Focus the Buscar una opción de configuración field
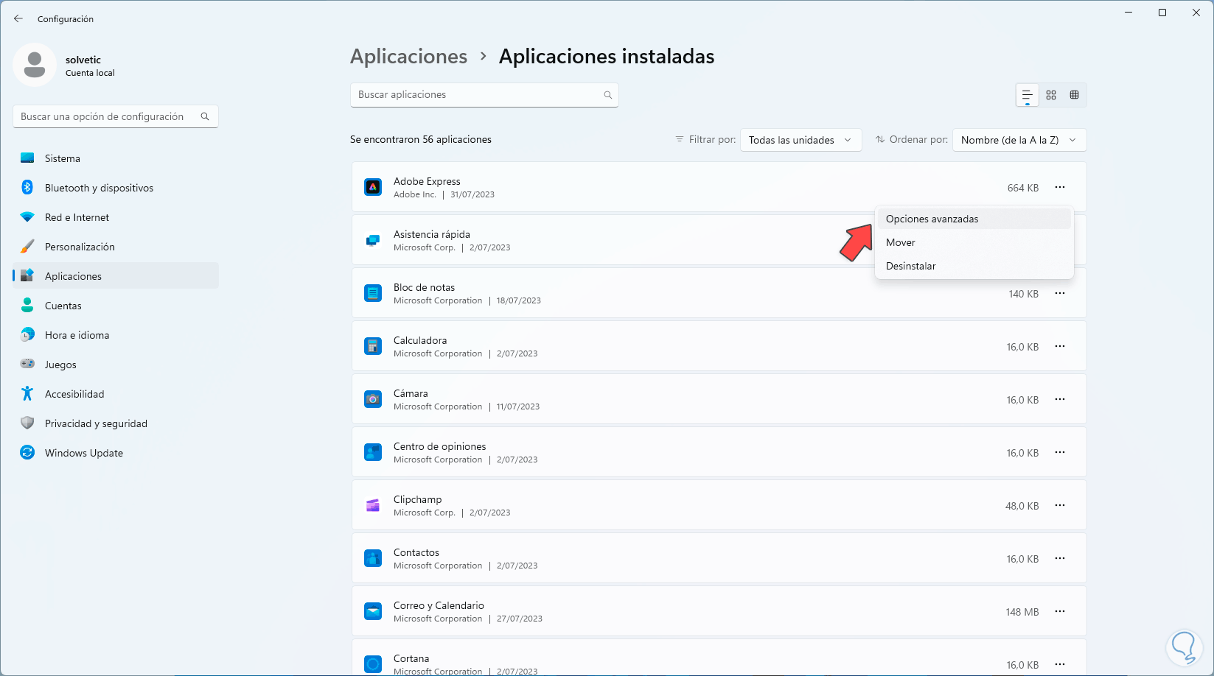Screen dimensions: 1214x676 pyautogui.click(x=116, y=116)
